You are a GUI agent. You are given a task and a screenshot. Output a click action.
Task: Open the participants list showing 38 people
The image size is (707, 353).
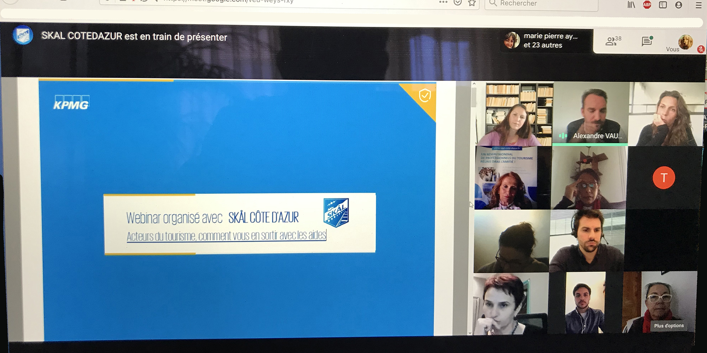[x=613, y=41]
